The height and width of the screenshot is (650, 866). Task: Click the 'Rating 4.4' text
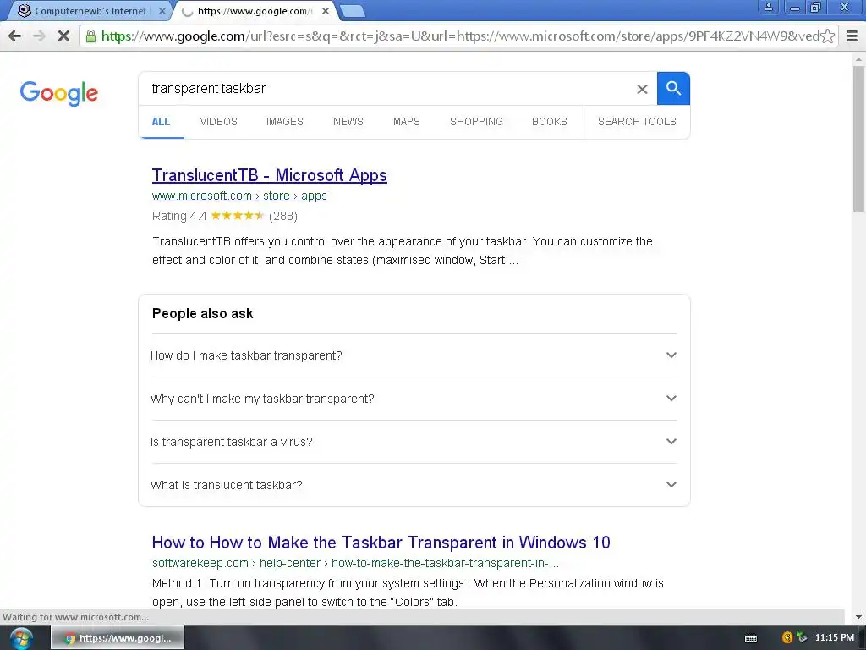click(179, 216)
